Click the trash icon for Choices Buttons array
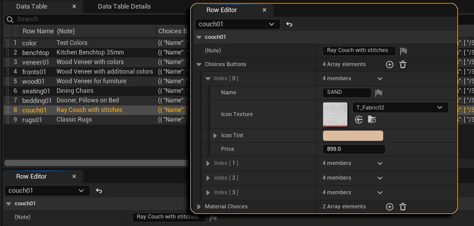 click(403, 65)
